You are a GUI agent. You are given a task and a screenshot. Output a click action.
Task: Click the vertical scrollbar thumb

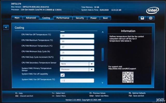[x=102, y=54]
